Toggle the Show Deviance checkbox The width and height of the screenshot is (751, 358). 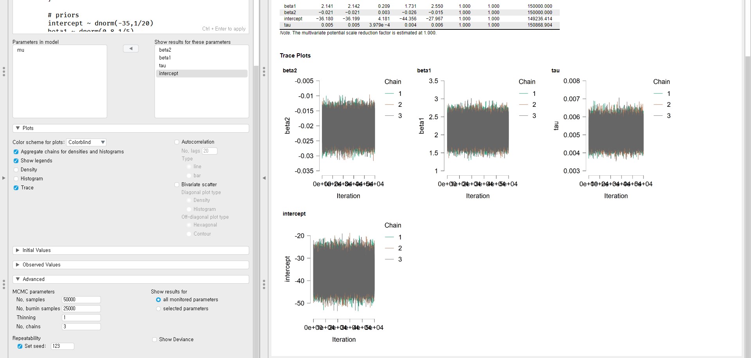pyautogui.click(x=155, y=340)
